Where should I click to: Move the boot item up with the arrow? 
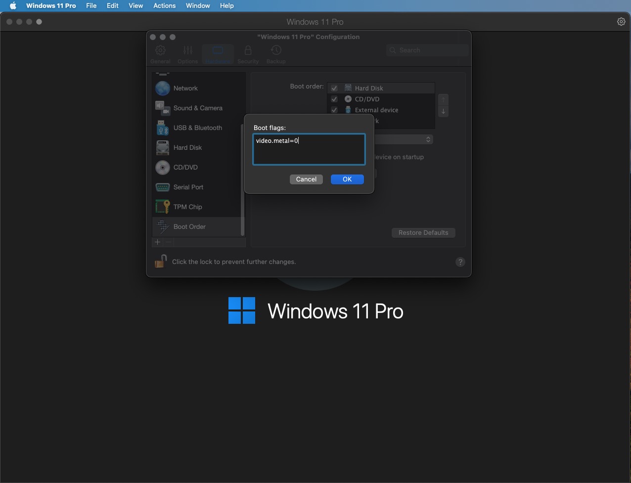[443, 100]
